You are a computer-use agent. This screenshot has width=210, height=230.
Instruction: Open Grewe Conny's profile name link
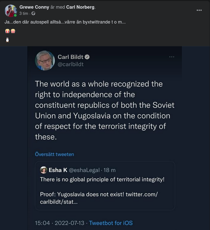click(34, 7)
